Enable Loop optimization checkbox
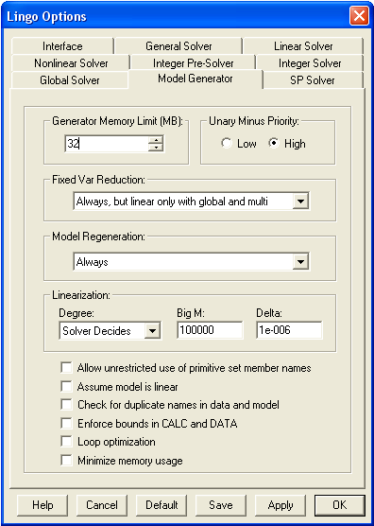This screenshot has height=526, width=374. 66,442
